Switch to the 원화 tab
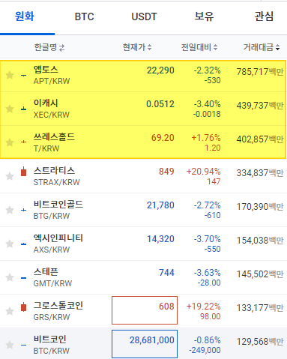Image resolution: width=287 pixels, height=359 pixels. point(25,16)
